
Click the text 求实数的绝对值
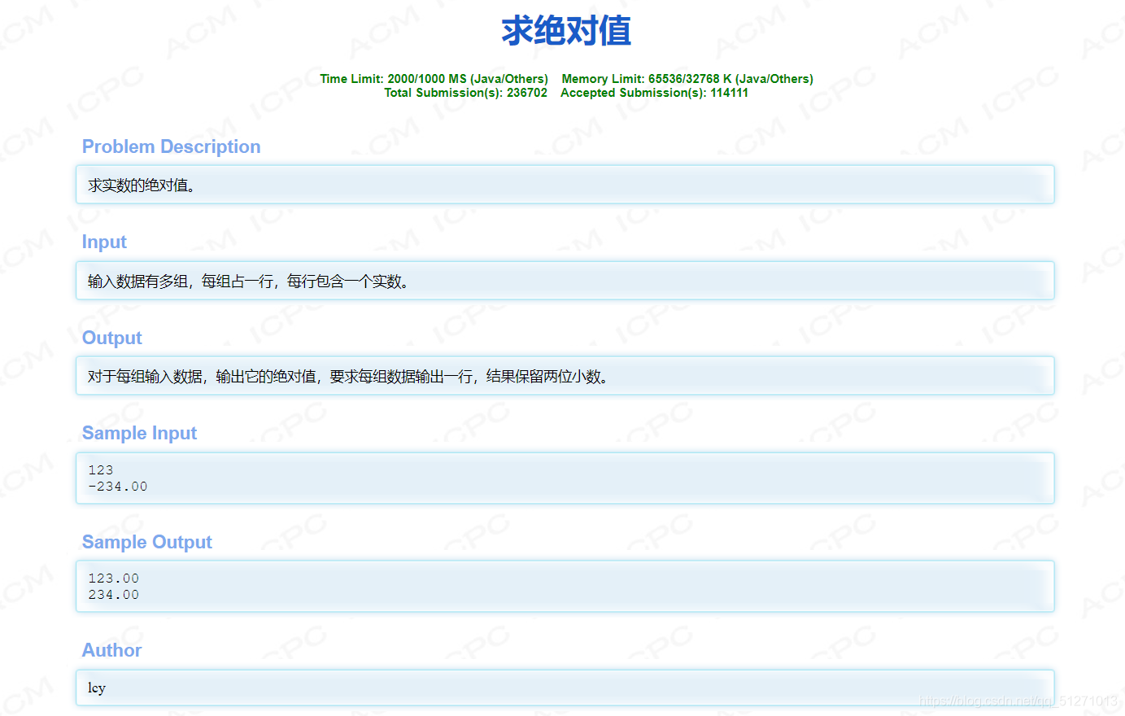coord(142,186)
